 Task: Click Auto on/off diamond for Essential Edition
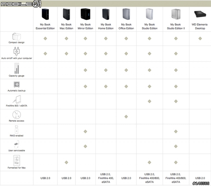45,54
